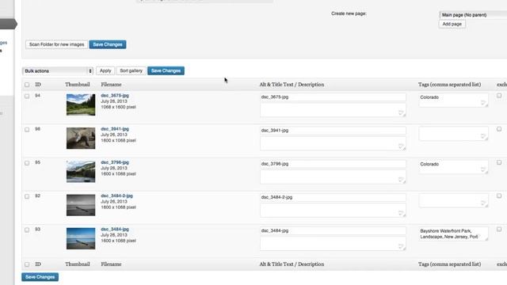507x285 pixels.
Task: Open thumbnail of dsc_3941-jpg
Action: [x=81, y=139]
